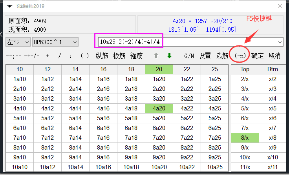Open the HPB300^1 steel grade dropdown

[55, 42]
